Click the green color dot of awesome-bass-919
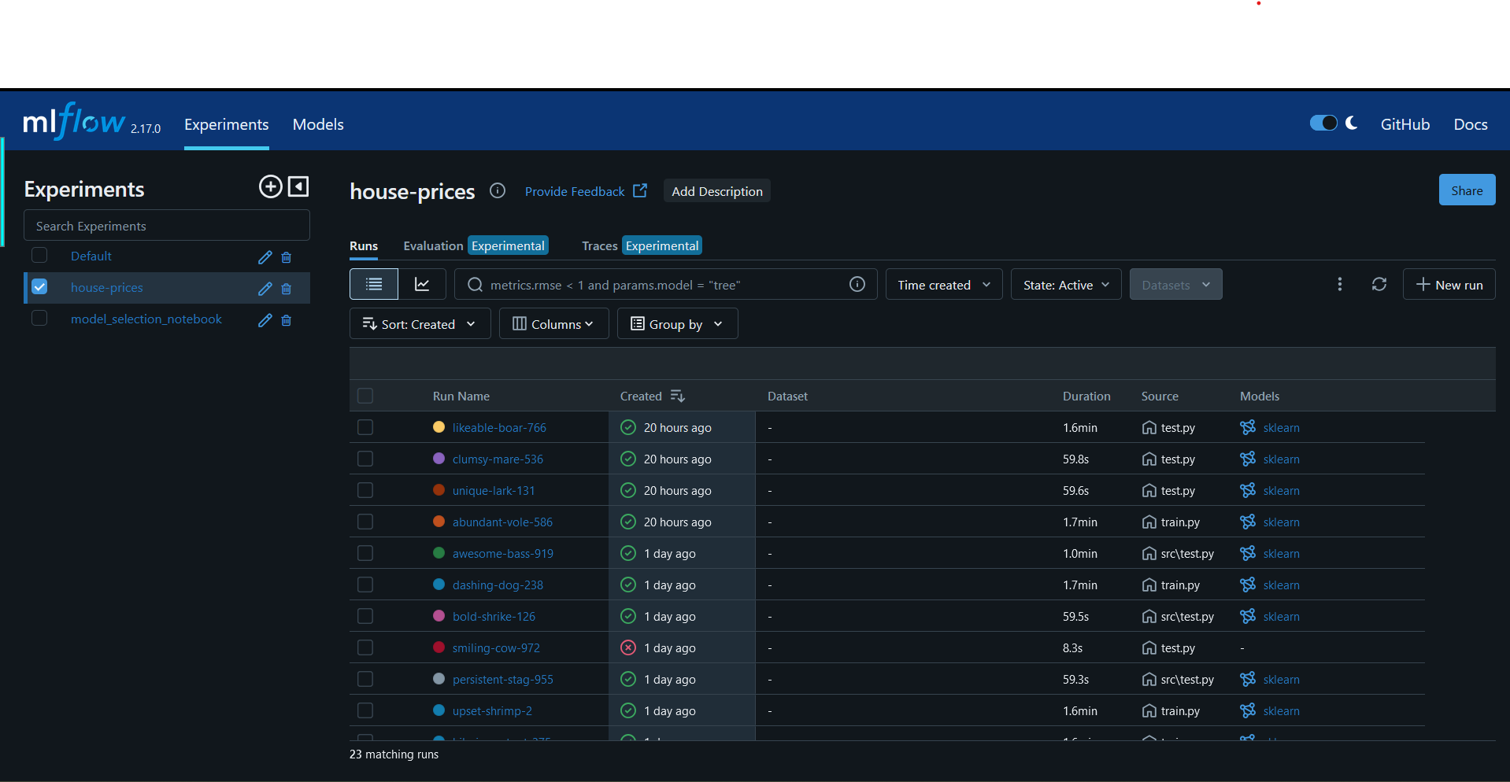Viewport: 1510px width, 782px height. click(439, 552)
